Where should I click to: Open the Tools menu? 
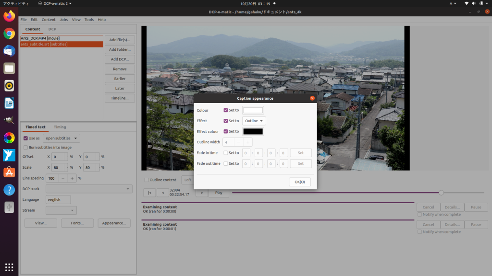[89, 19]
